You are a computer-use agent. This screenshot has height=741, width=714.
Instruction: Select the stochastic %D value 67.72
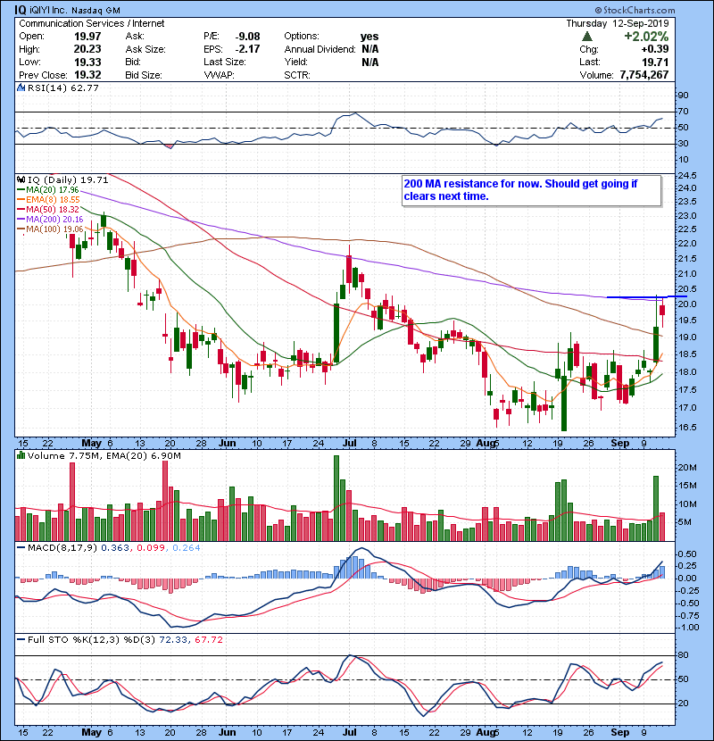tap(208, 640)
